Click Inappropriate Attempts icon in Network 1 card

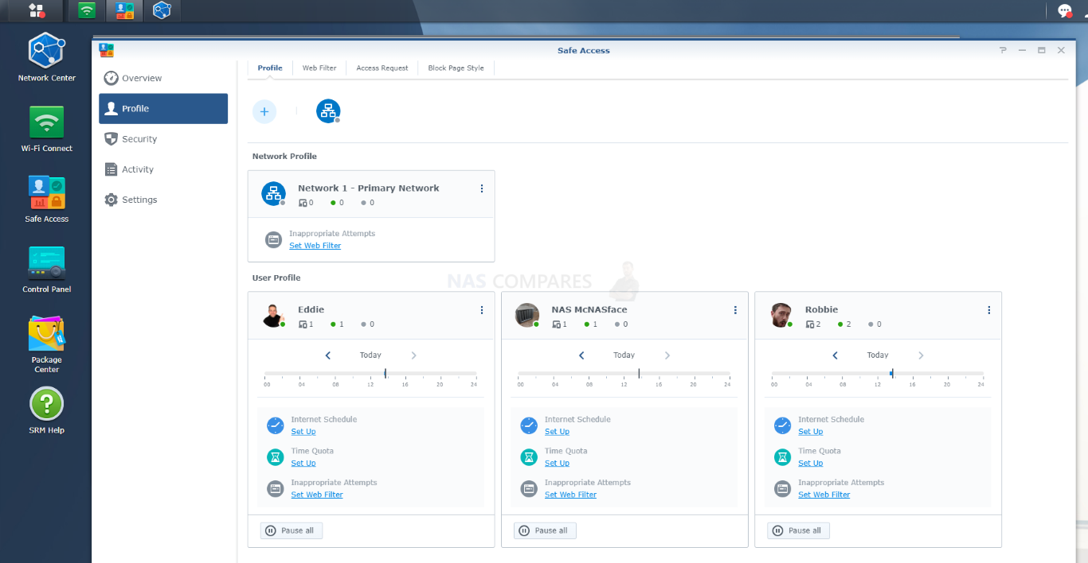coord(273,239)
